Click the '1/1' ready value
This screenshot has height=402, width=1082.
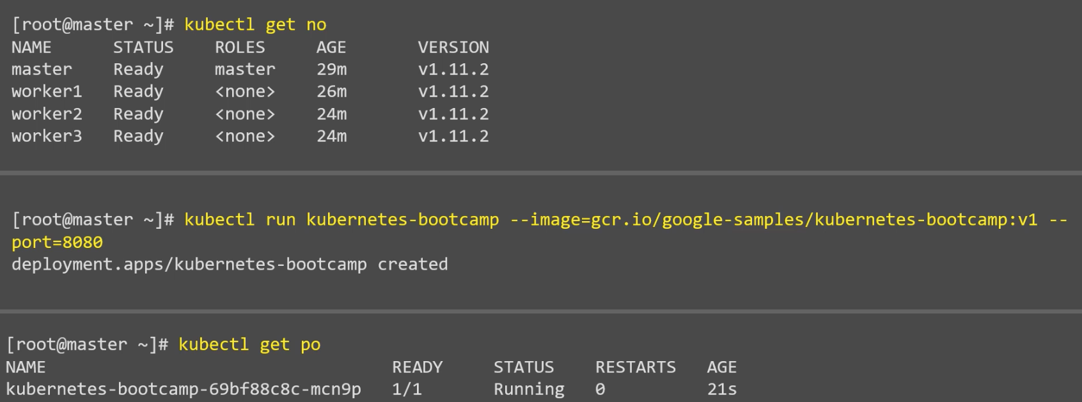pyautogui.click(x=407, y=389)
